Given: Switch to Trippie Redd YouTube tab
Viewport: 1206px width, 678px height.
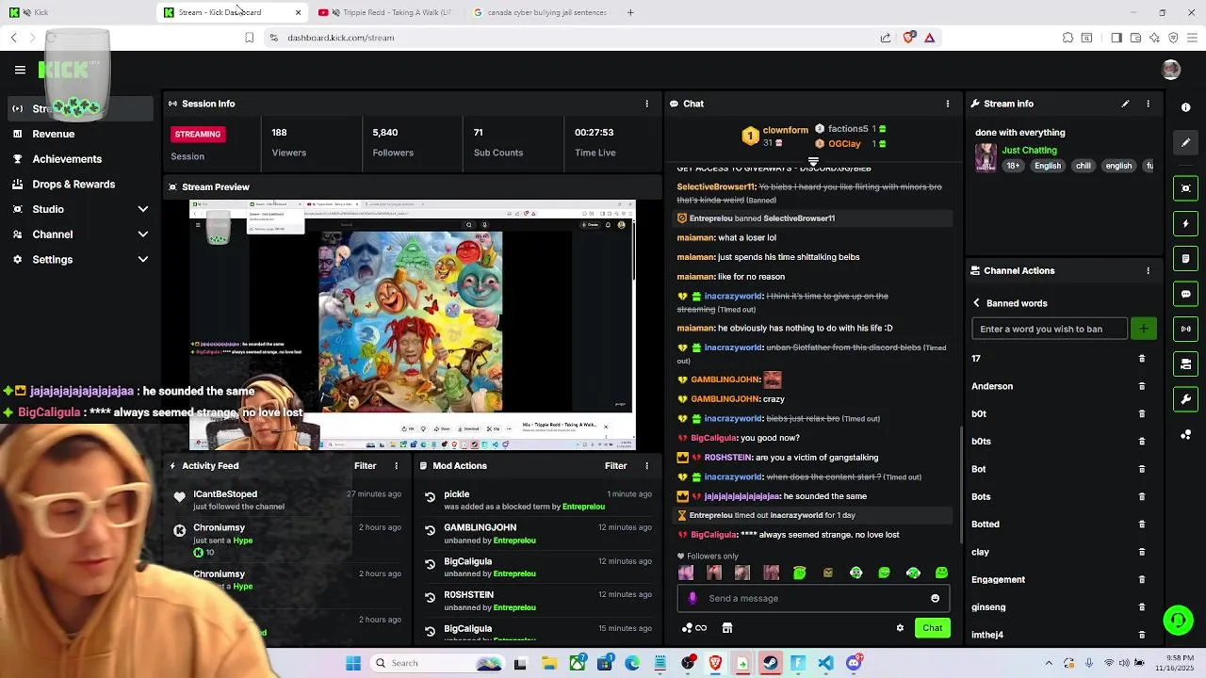Looking at the screenshot, I should pyautogui.click(x=388, y=12).
